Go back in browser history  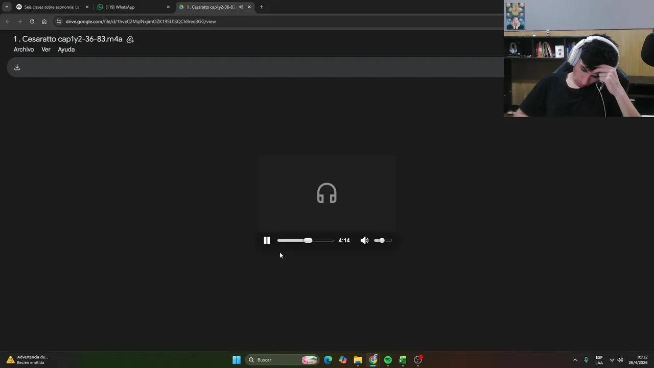(x=7, y=21)
